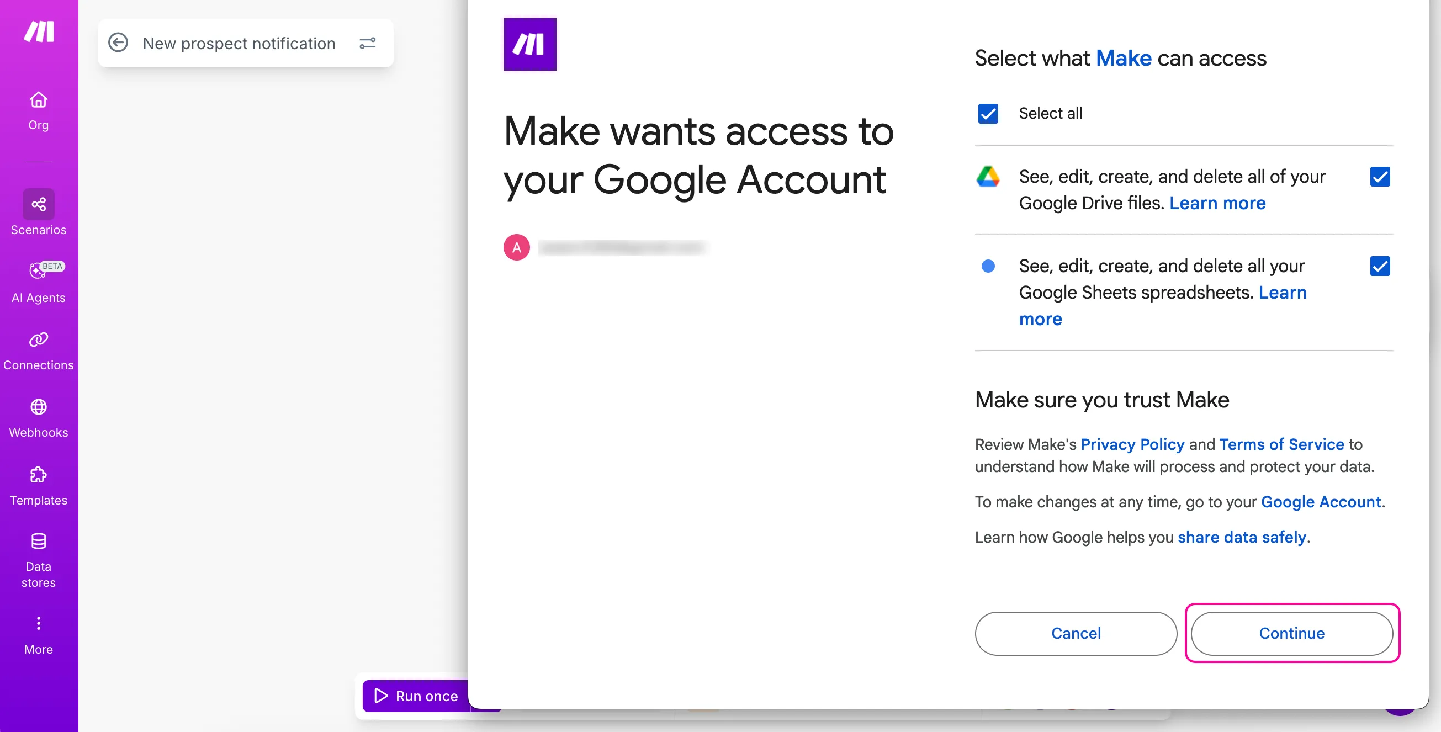Click the Make logo in consent dialog
The height and width of the screenshot is (732, 1441).
coord(529,44)
